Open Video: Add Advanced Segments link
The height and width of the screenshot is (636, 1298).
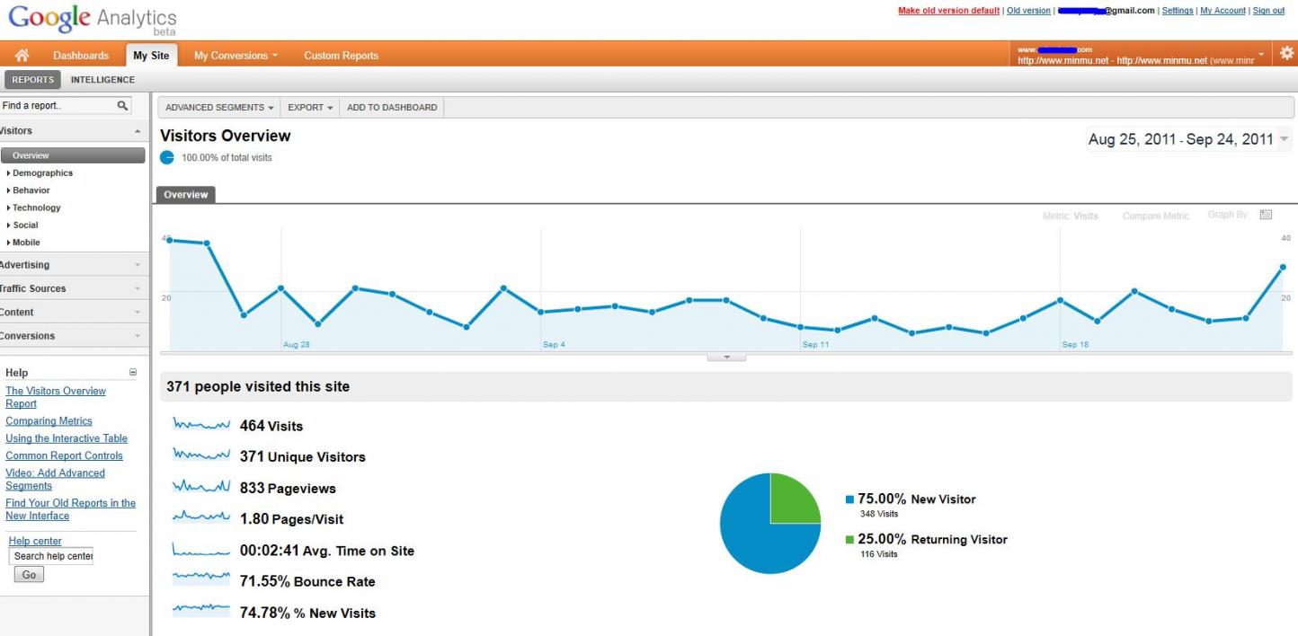(55, 479)
